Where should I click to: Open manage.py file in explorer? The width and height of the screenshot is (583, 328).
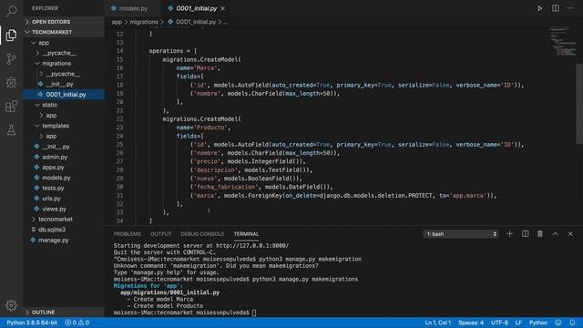(64, 240)
